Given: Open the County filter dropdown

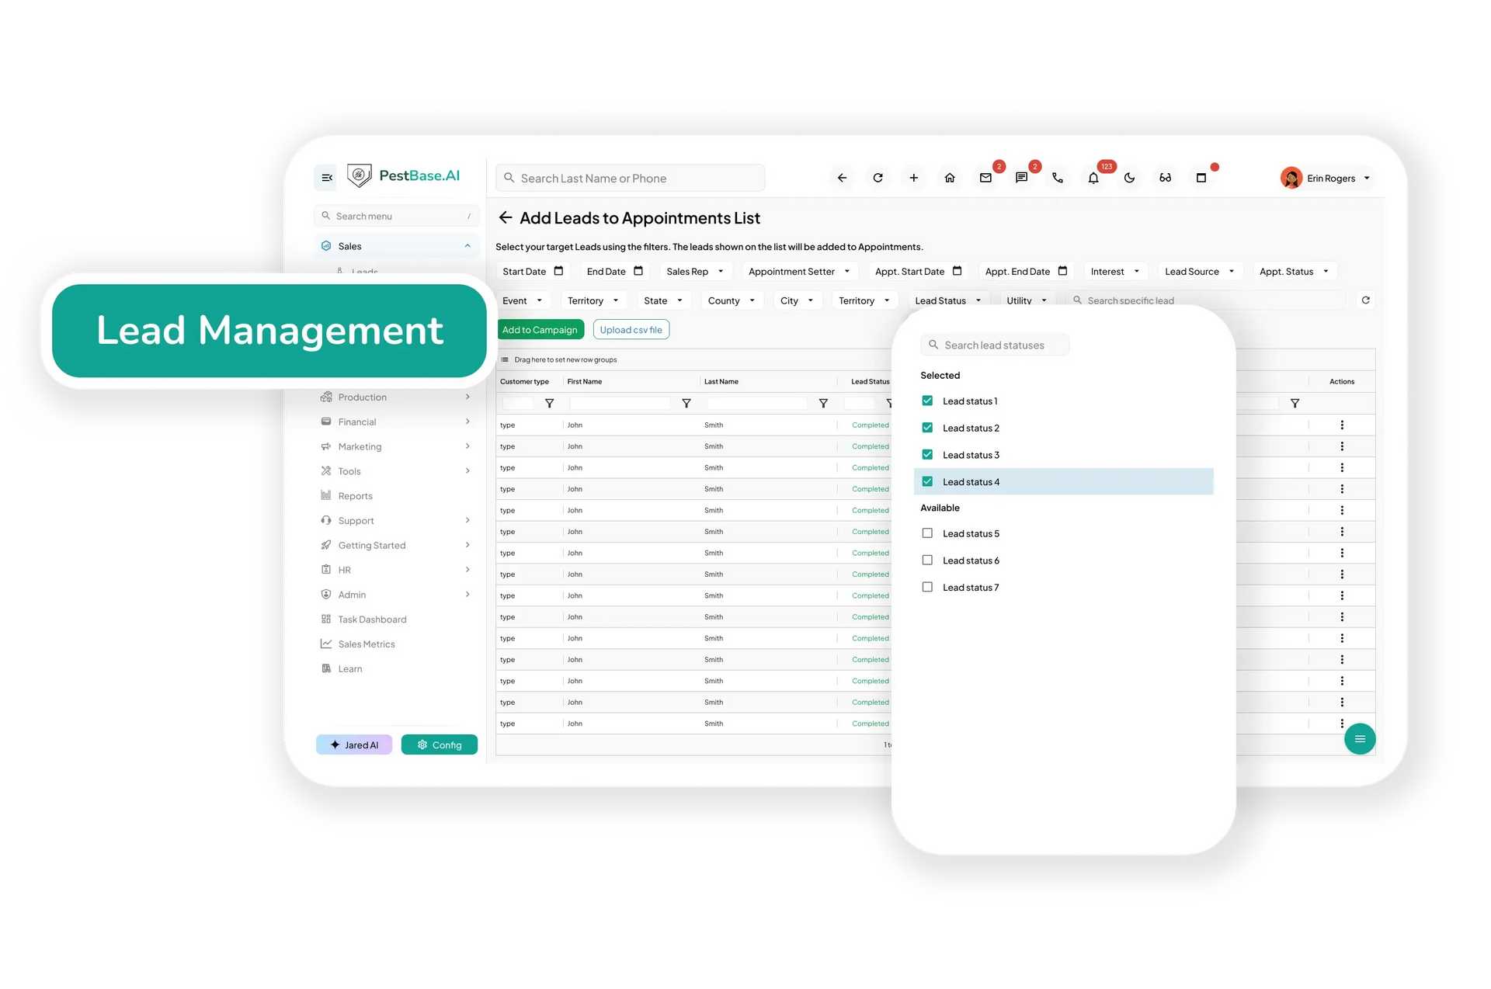Looking at the screenshot, I should [732, 301].
